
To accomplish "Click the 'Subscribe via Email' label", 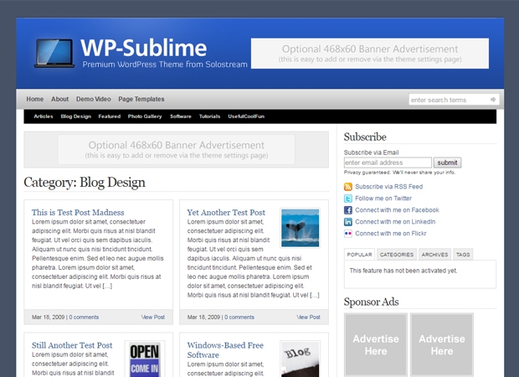I will click(x=371, y=152).
